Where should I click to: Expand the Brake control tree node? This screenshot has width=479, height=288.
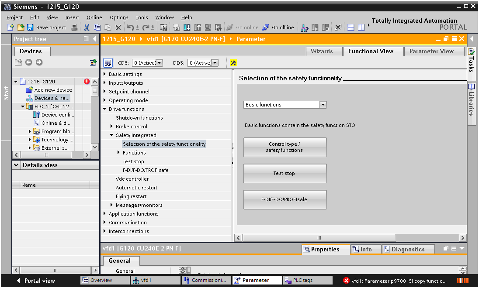(112, 127)
